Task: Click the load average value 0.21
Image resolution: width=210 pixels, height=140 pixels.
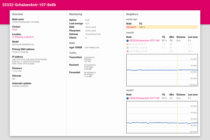Action: pyautogui.click(x=87, y=23)
